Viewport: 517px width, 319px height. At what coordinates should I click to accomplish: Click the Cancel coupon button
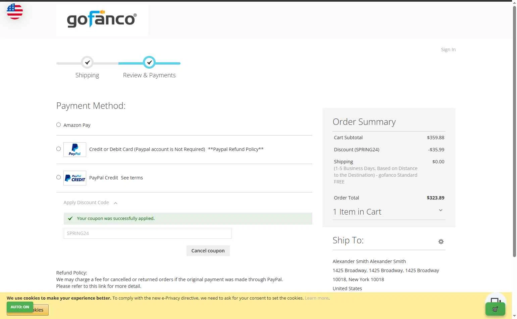[208, 251]
